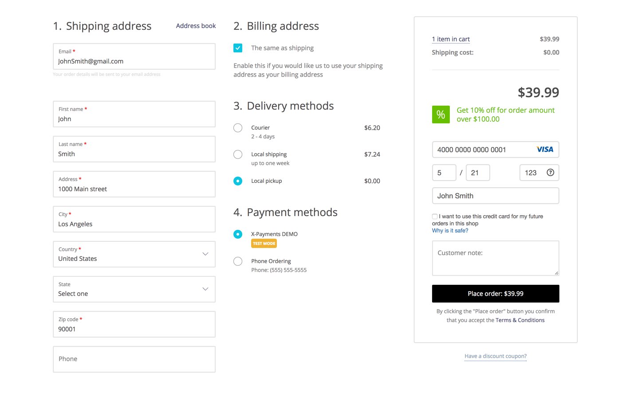The width and height of the screenshot is (630, 394).
Task: Click the '1 item in cart' link
Action: coord(451,39)
